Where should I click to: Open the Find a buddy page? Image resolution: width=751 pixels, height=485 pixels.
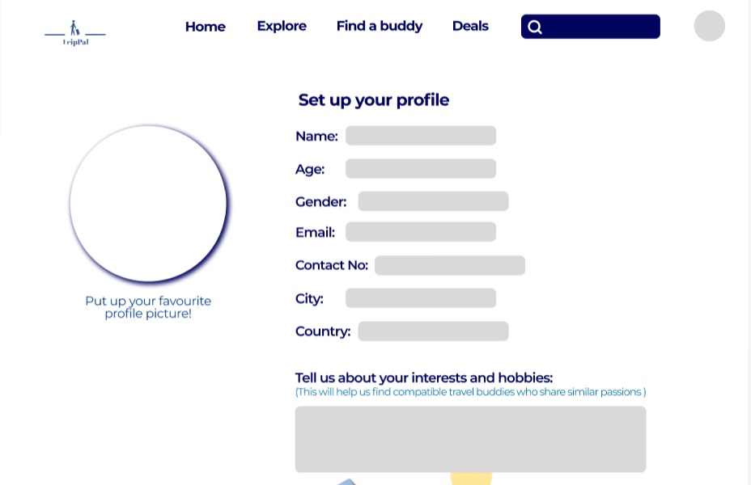point(379,26)
